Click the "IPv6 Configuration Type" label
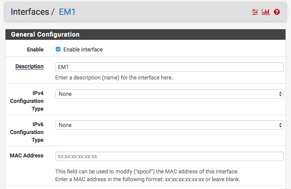This screenshot has width=291, height=189. (x=27, y=132)
